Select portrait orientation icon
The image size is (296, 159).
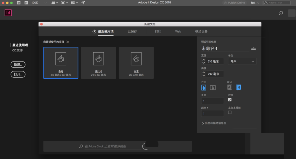(204, 87)
